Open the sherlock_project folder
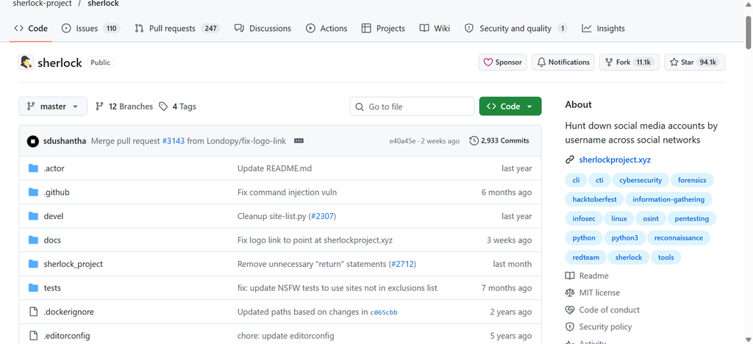 tap(73, 265)
